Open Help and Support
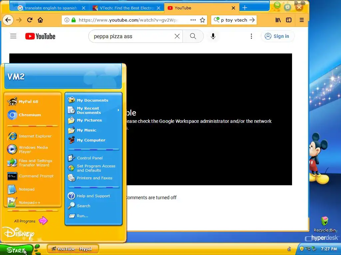The height and width of the screenshot is (255, 341). pos(94,196)
